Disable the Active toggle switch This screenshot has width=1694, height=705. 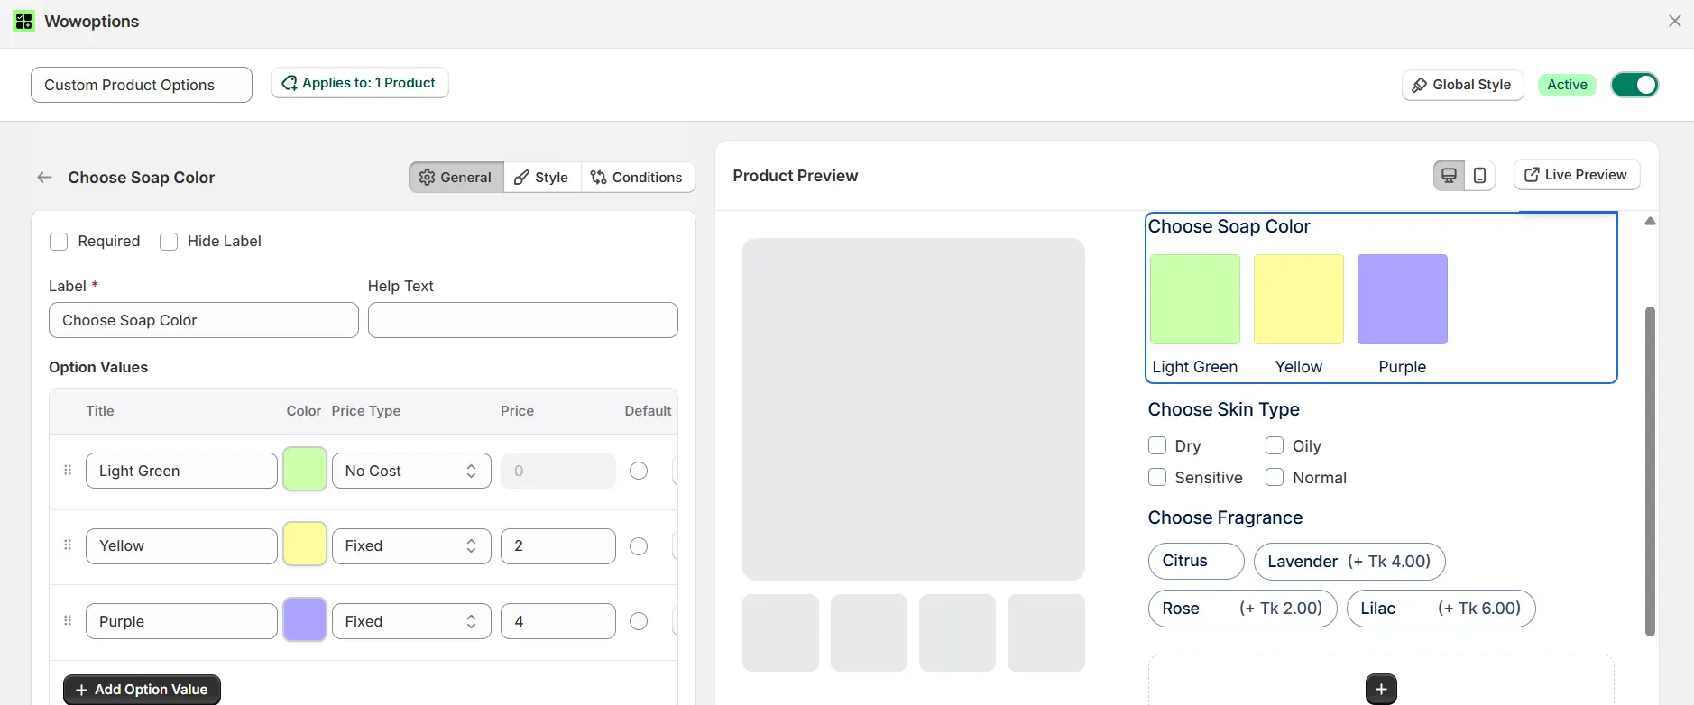coord(1635,85)
